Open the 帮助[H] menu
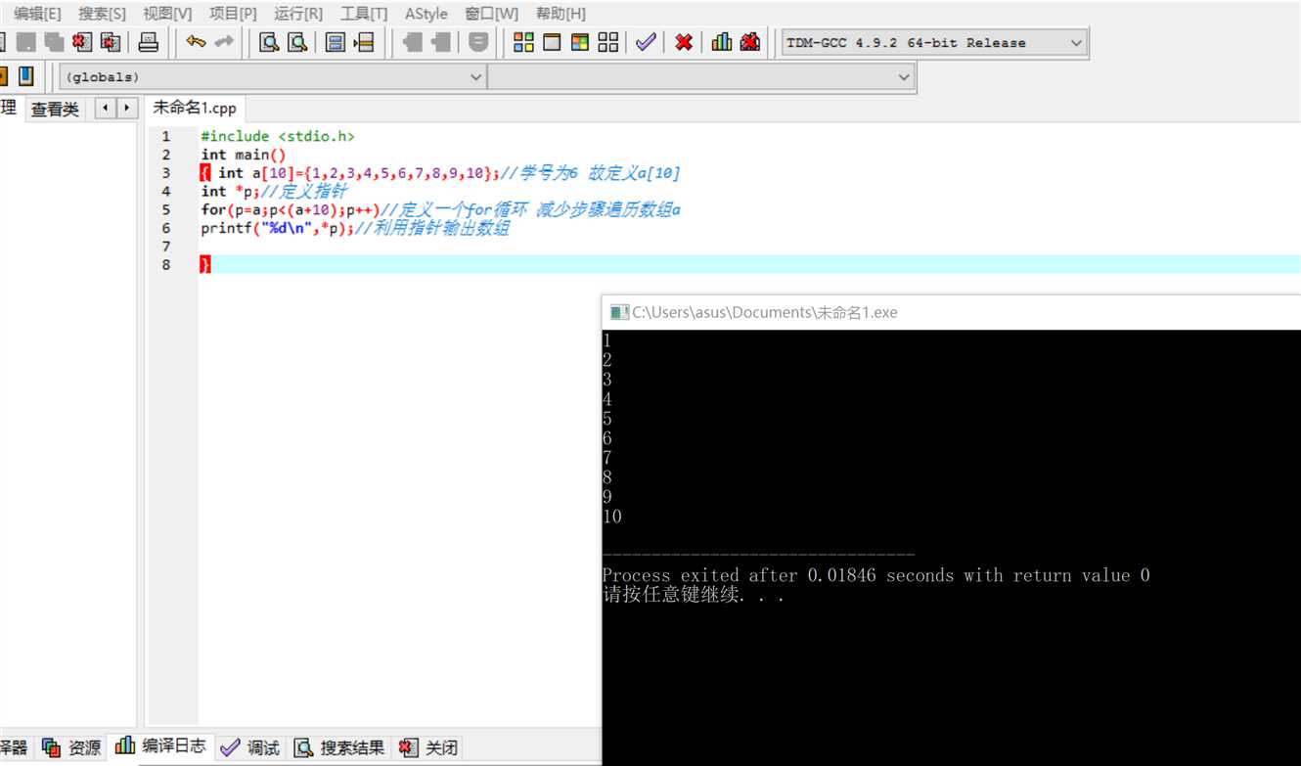Screen dimensions: 1301x766 [x=561, y=13]
